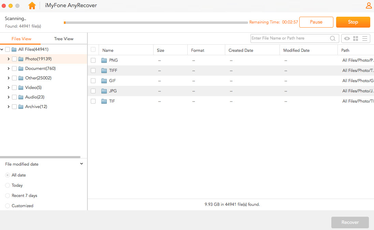Switch to the Tree View tab
This screenshot has height=230, width=374.
point(64,39)
